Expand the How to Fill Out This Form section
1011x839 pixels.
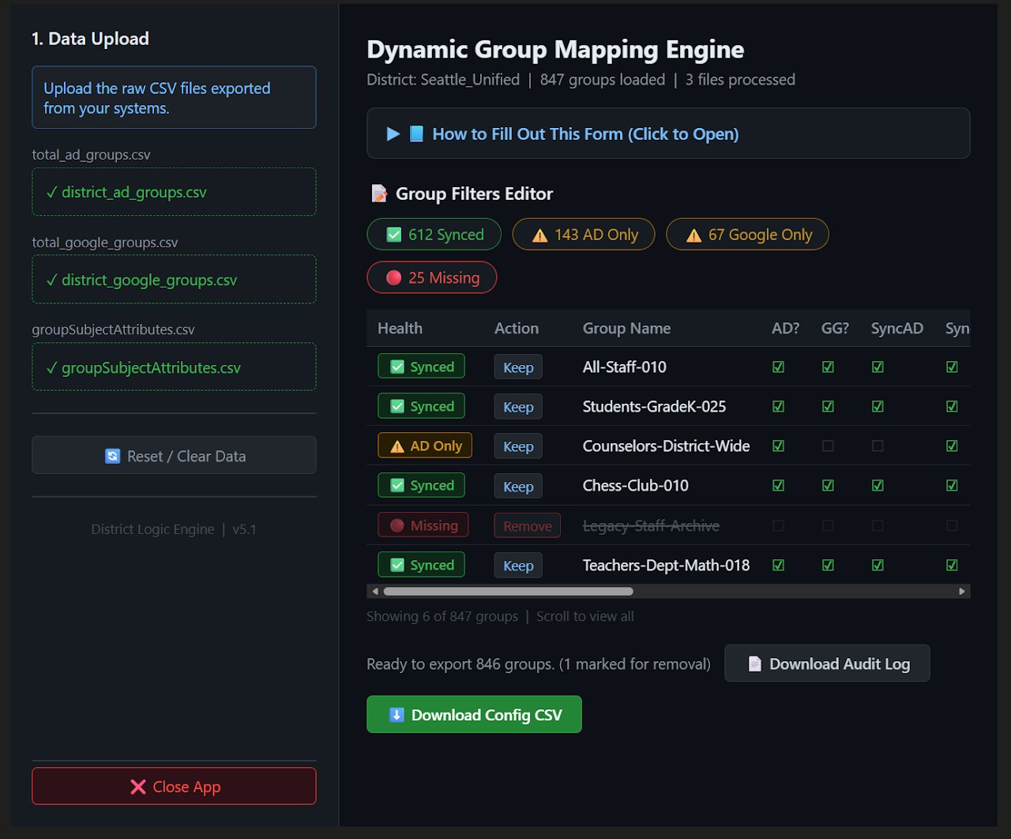pos(668,134)
